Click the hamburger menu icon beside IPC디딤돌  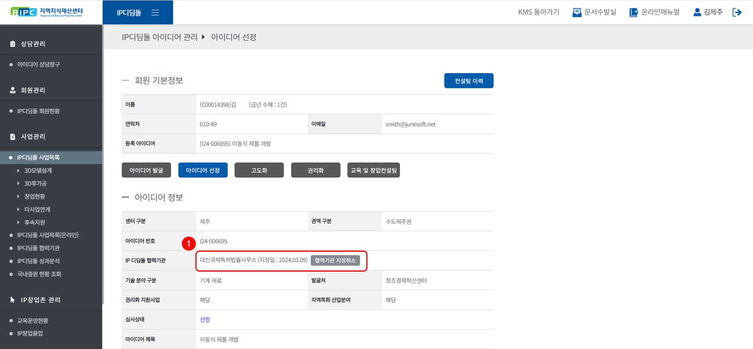coord(155,13)
